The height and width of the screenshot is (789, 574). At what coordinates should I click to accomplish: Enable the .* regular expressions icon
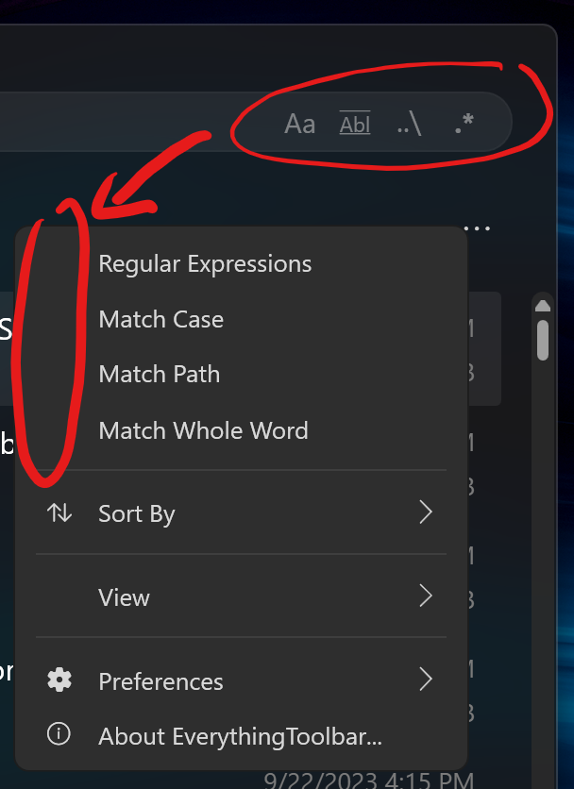point(464,123)
